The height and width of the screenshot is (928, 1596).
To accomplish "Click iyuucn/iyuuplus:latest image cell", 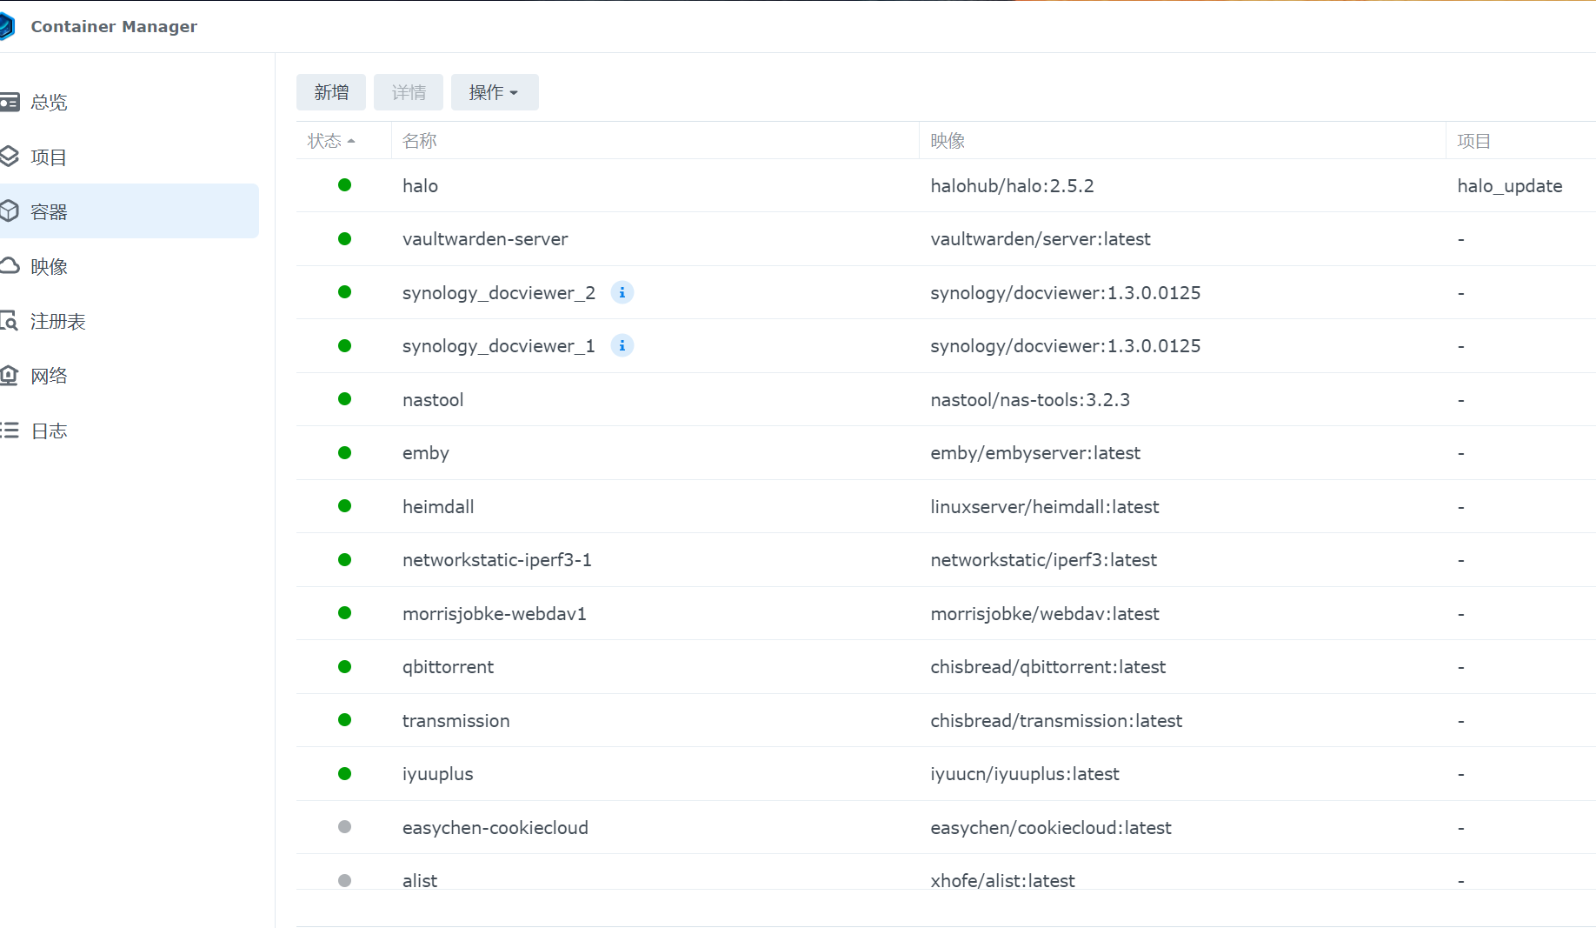I will (1025, 774).
